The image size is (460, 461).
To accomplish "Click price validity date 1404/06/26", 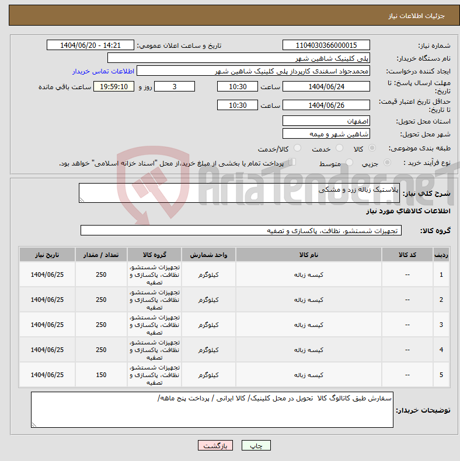I will 326,105.
